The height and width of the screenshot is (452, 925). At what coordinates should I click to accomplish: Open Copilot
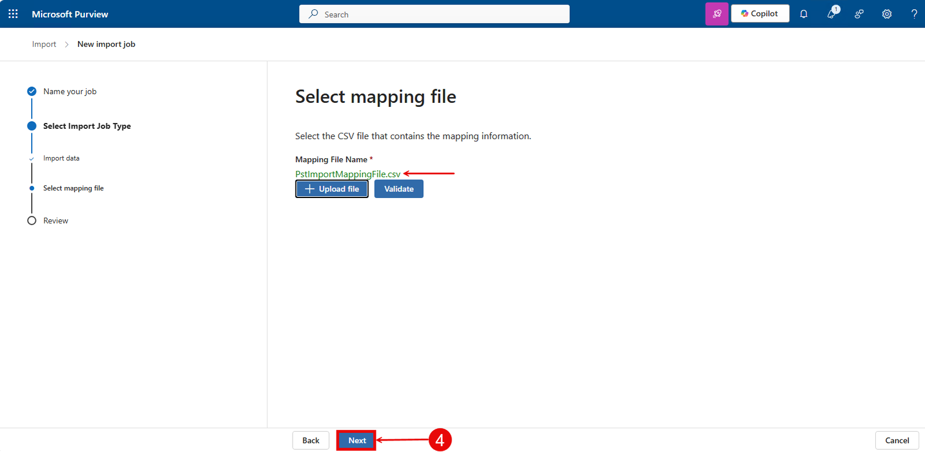(760, 14)
